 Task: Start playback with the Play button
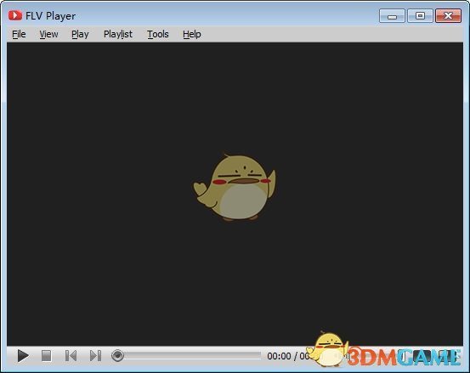pyautogui.click(x=23, y=356)
